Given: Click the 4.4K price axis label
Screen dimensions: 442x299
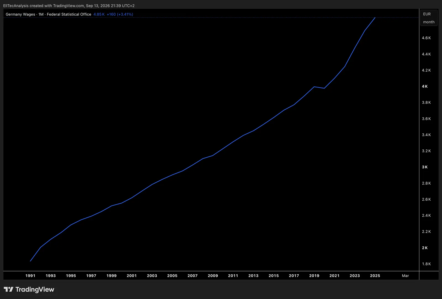Looking at the screenshot, I should pyautogui.click(x=426, y=54).
